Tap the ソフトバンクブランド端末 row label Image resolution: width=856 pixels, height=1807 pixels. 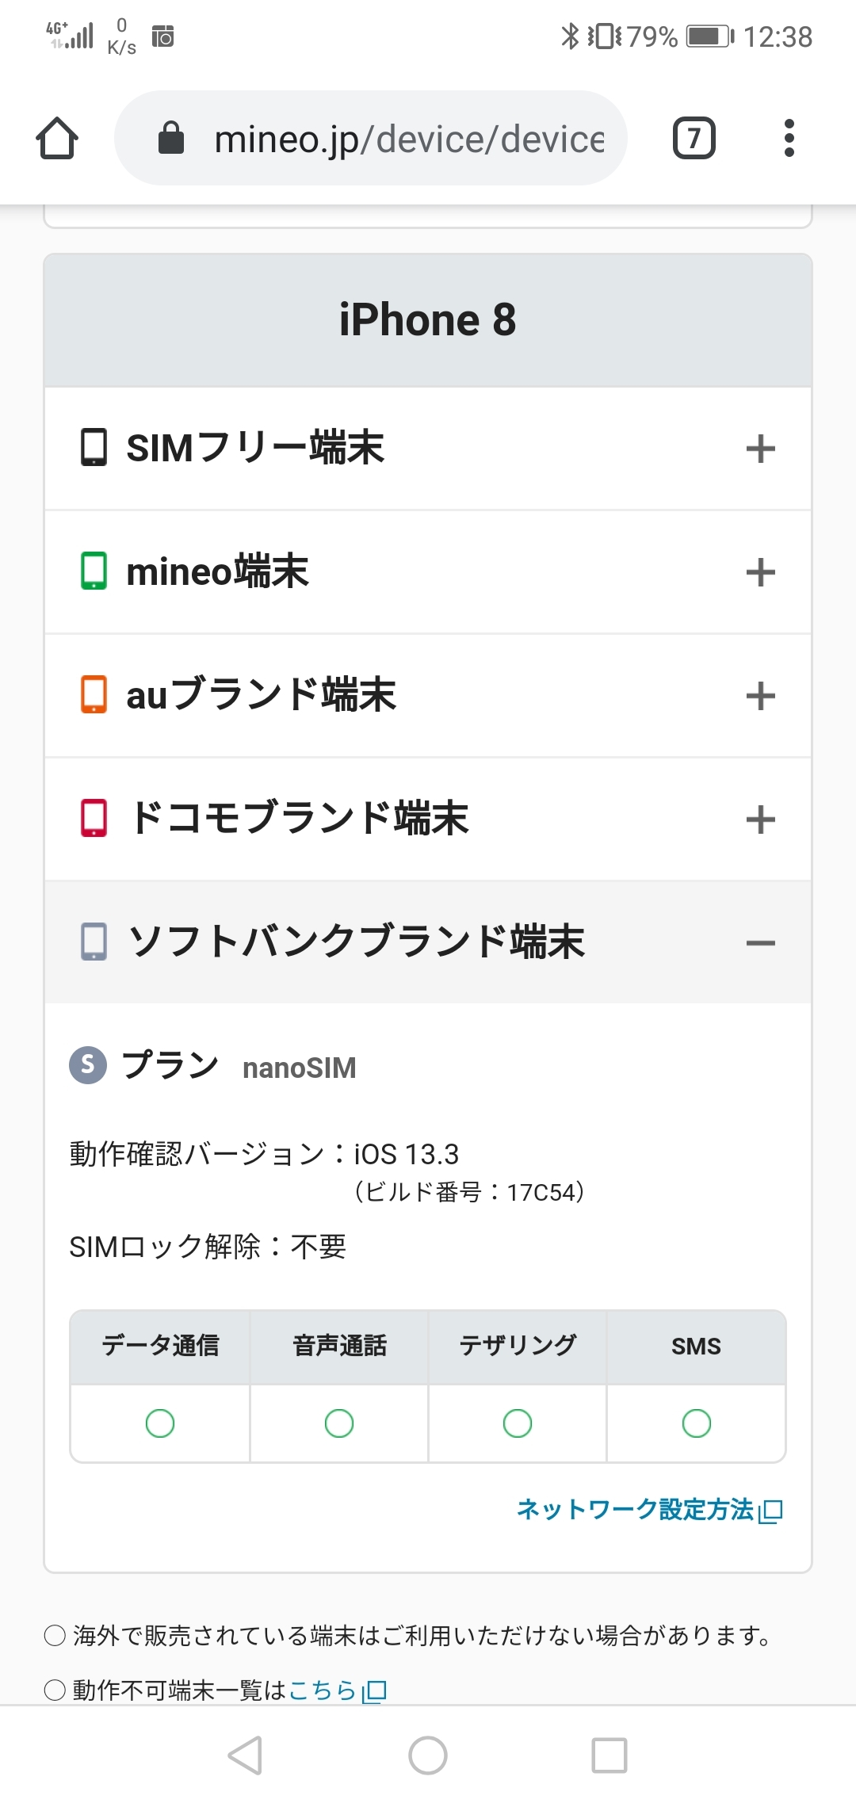click(x=357, y=942)
